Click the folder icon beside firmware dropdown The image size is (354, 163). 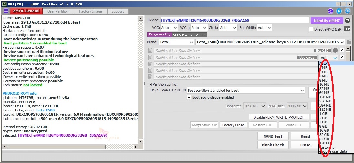pos(349,42)
